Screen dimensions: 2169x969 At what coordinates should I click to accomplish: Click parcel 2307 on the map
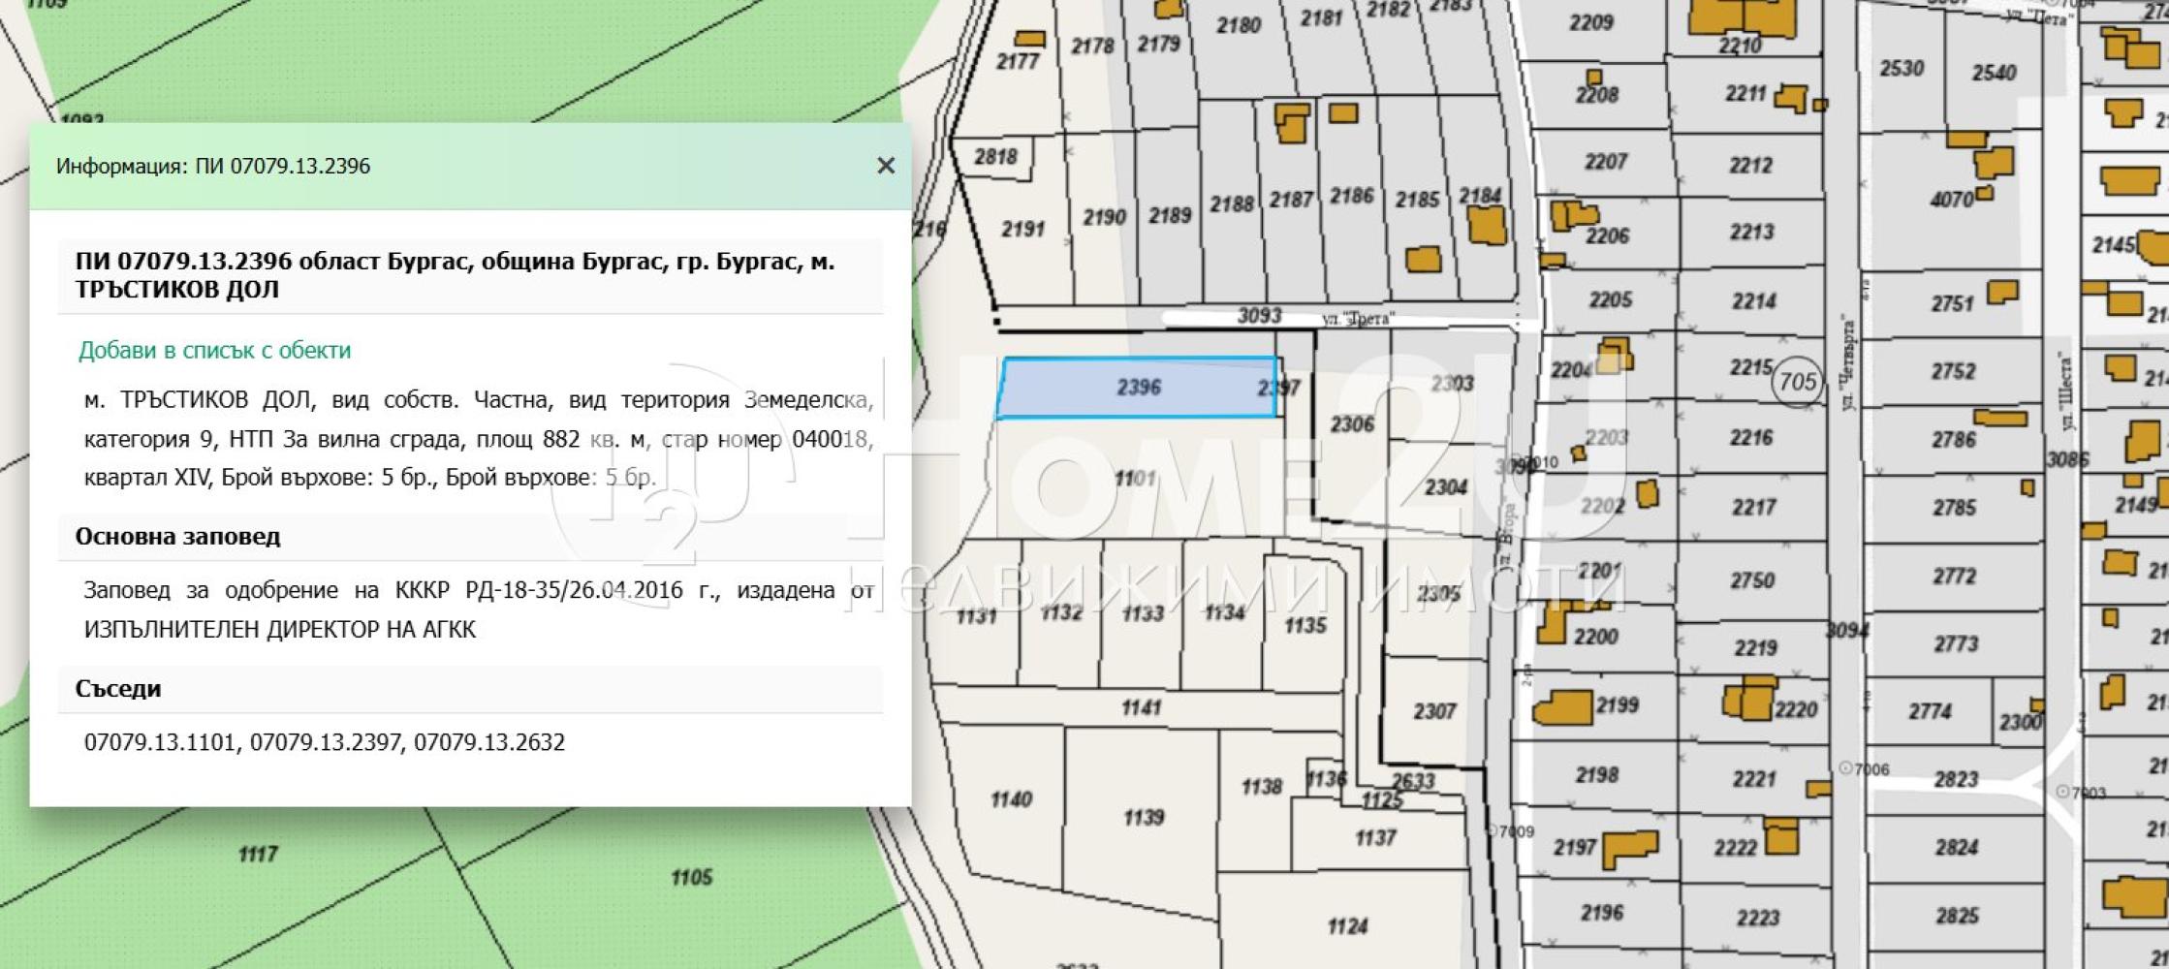pos(1433,712)
